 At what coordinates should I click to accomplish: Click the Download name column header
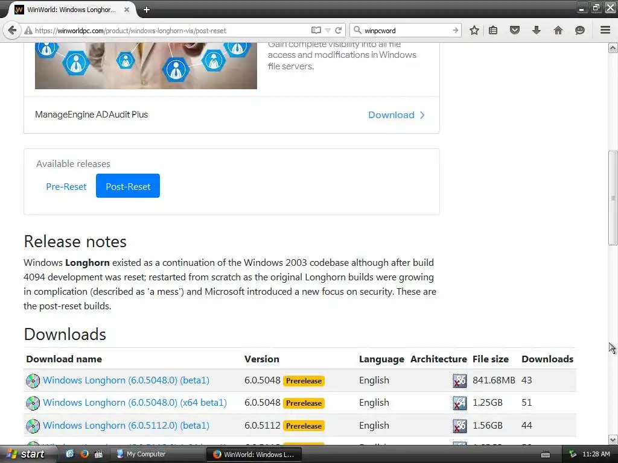tap(64, 359)
